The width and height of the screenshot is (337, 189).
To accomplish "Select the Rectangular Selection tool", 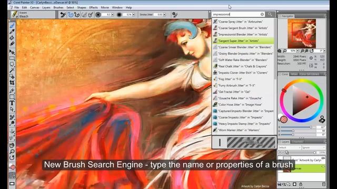I will point(12,58).
